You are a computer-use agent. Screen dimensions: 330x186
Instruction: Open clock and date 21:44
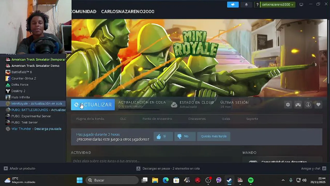[318, 180]
